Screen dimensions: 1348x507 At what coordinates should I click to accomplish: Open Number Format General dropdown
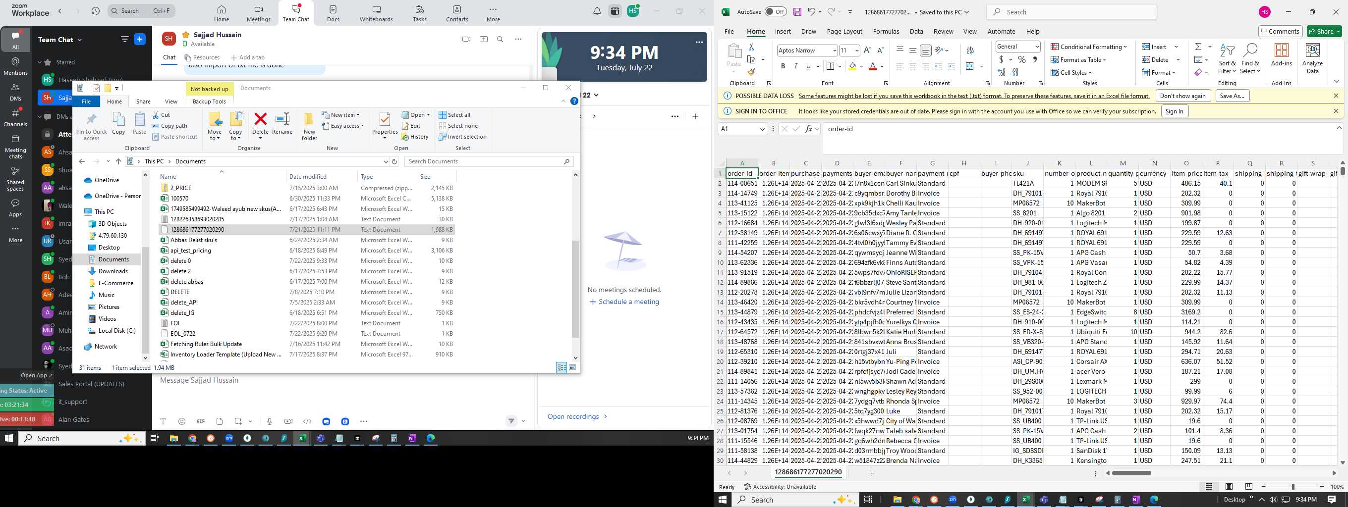tap(1037, 47)
